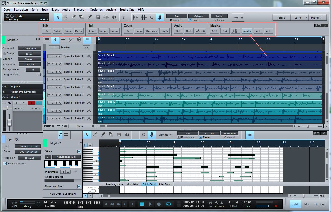Click the Input Q button
This screenshot has width=331, height=212.
tap(247, 31)
